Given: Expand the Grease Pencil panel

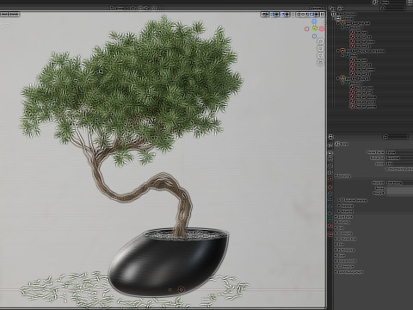Looking at the screenshot, I should (x=345, y=261).
